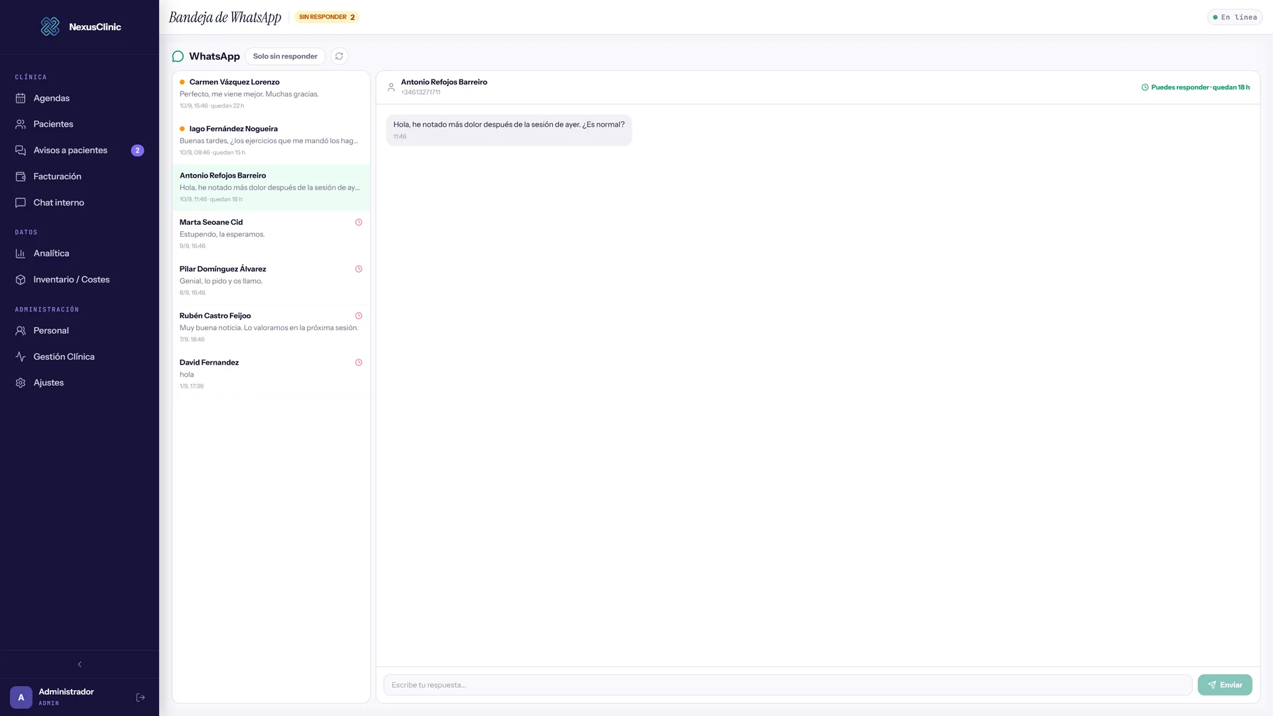Collapse the sidebar with the chevron

(80, 664)
